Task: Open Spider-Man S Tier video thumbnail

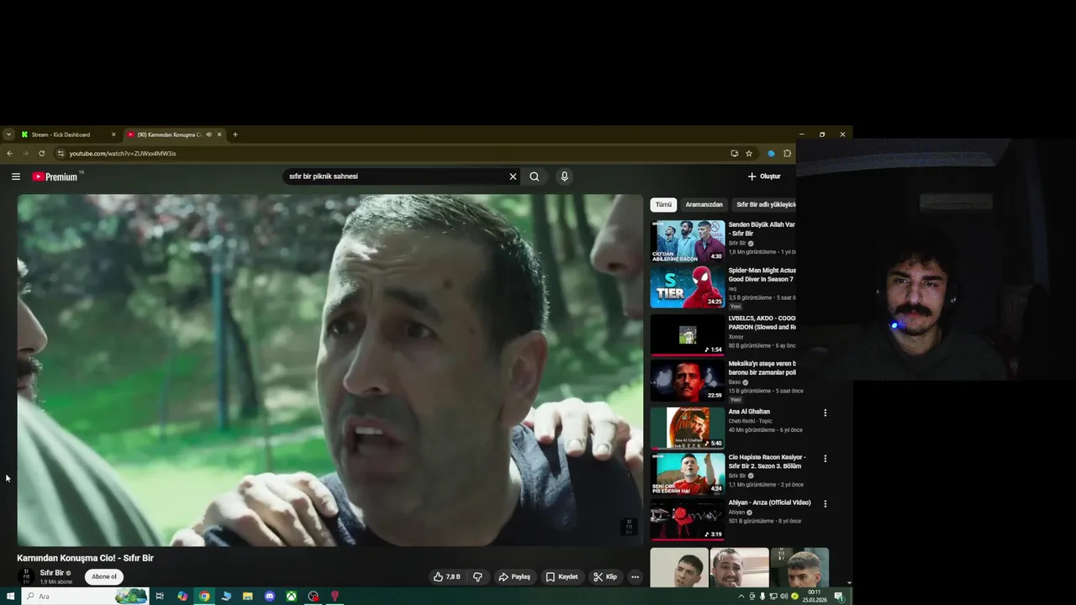Action: coord(688,287)
